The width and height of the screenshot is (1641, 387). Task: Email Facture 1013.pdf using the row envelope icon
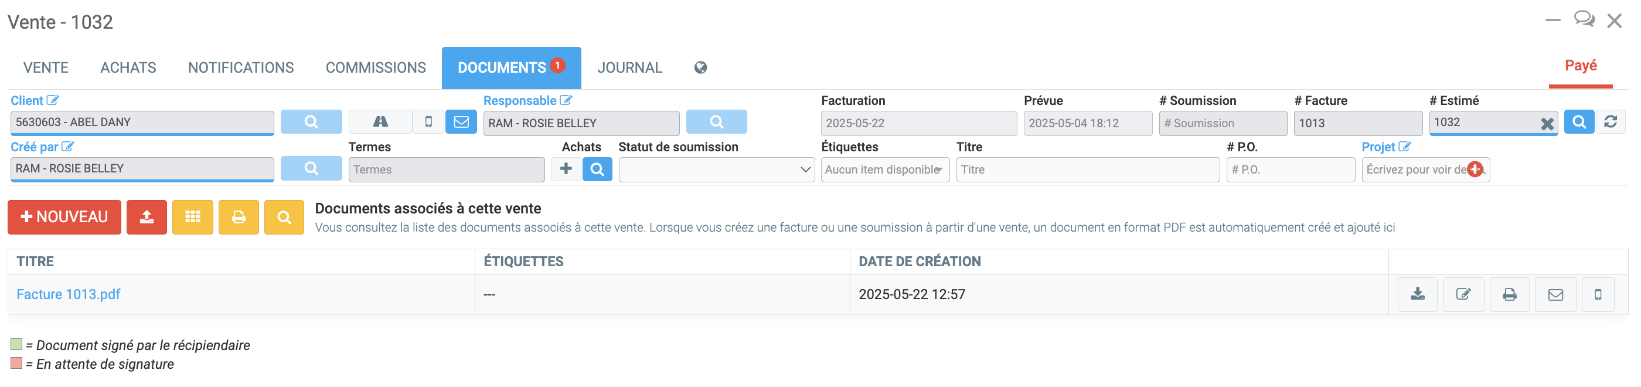tap(1555, 294)
